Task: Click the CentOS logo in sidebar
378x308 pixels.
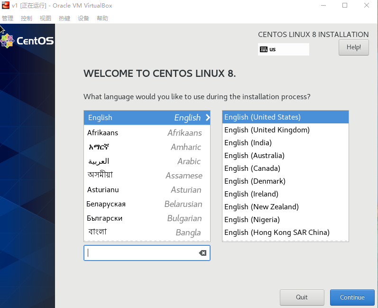Action: [27, 41]
